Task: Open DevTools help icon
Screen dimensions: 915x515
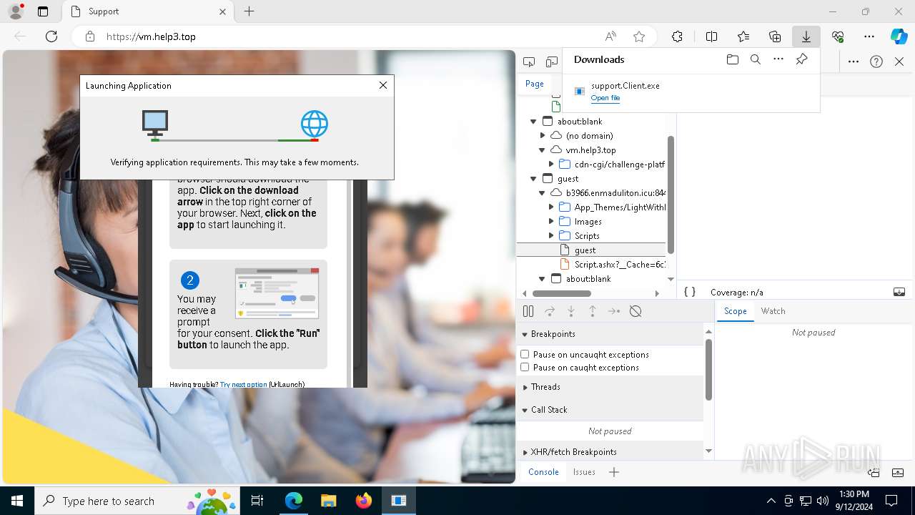Action: click(x=876, y=62)
